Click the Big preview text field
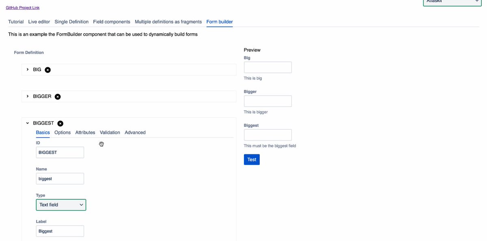487x241 pixels. point(268,67)
